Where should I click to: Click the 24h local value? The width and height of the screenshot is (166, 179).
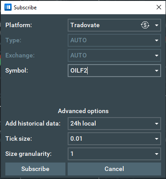[83, 123]
